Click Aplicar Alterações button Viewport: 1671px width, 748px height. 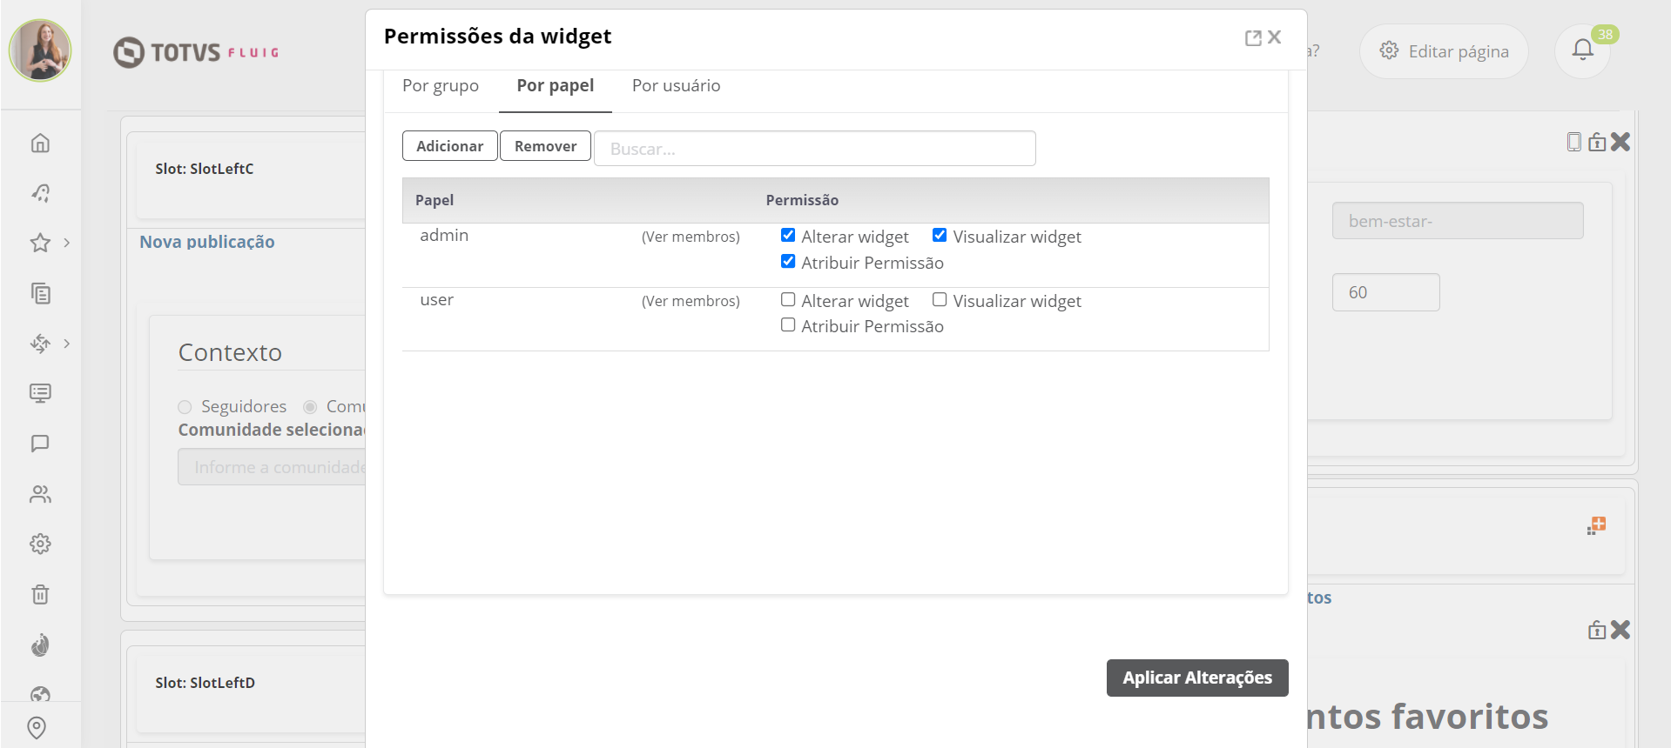pos(1197,678)
